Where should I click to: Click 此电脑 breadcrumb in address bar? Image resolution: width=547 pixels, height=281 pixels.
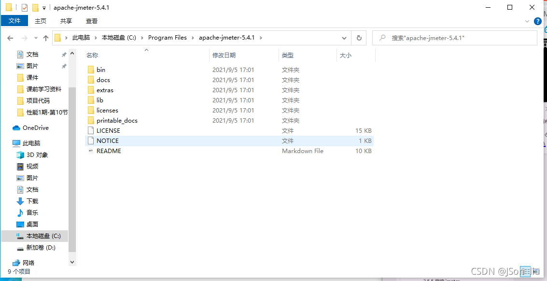click(x=81, y=38)
